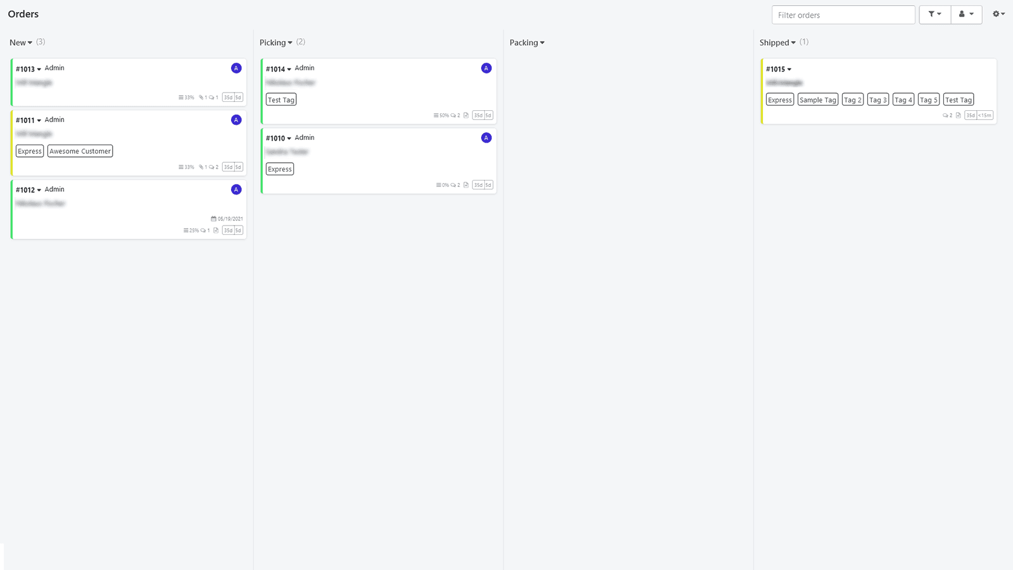Toggle the Express tag on order #1011

point(30,151)
